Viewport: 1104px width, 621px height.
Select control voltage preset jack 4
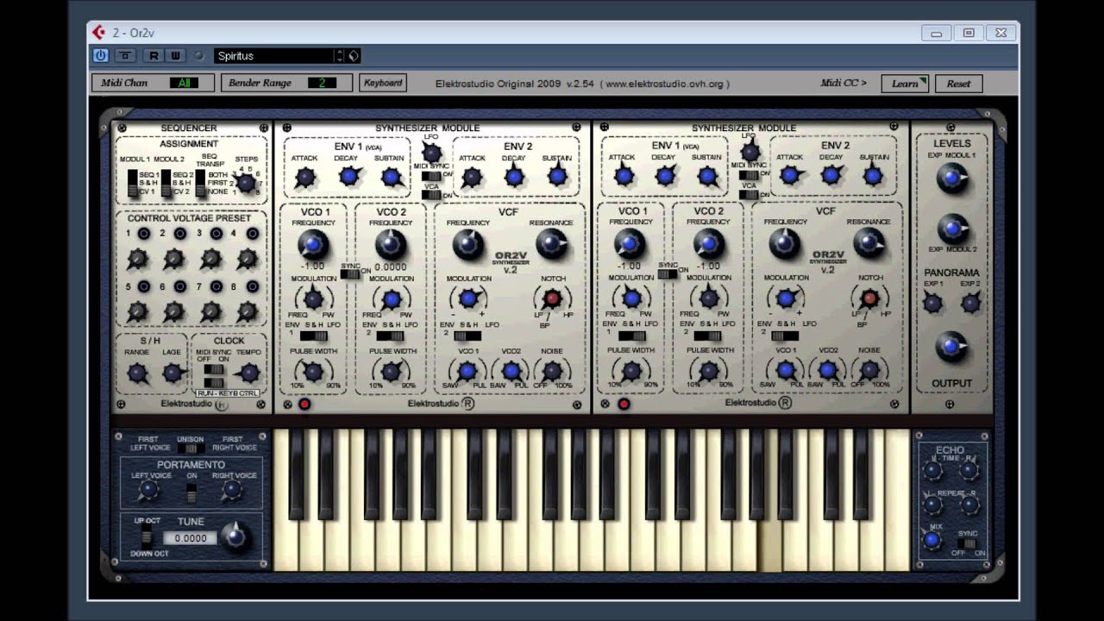pyautogui.click(x=253, y=234)
